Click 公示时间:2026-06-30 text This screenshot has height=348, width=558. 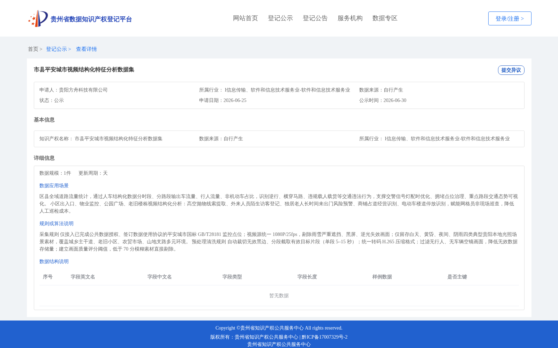coord(383,100)
